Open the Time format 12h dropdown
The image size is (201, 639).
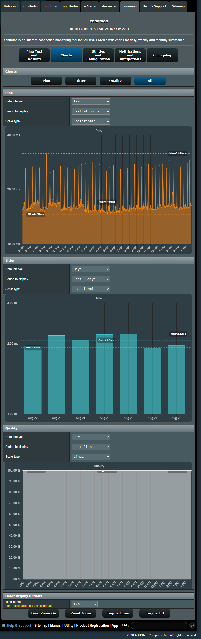click(85, 604)
